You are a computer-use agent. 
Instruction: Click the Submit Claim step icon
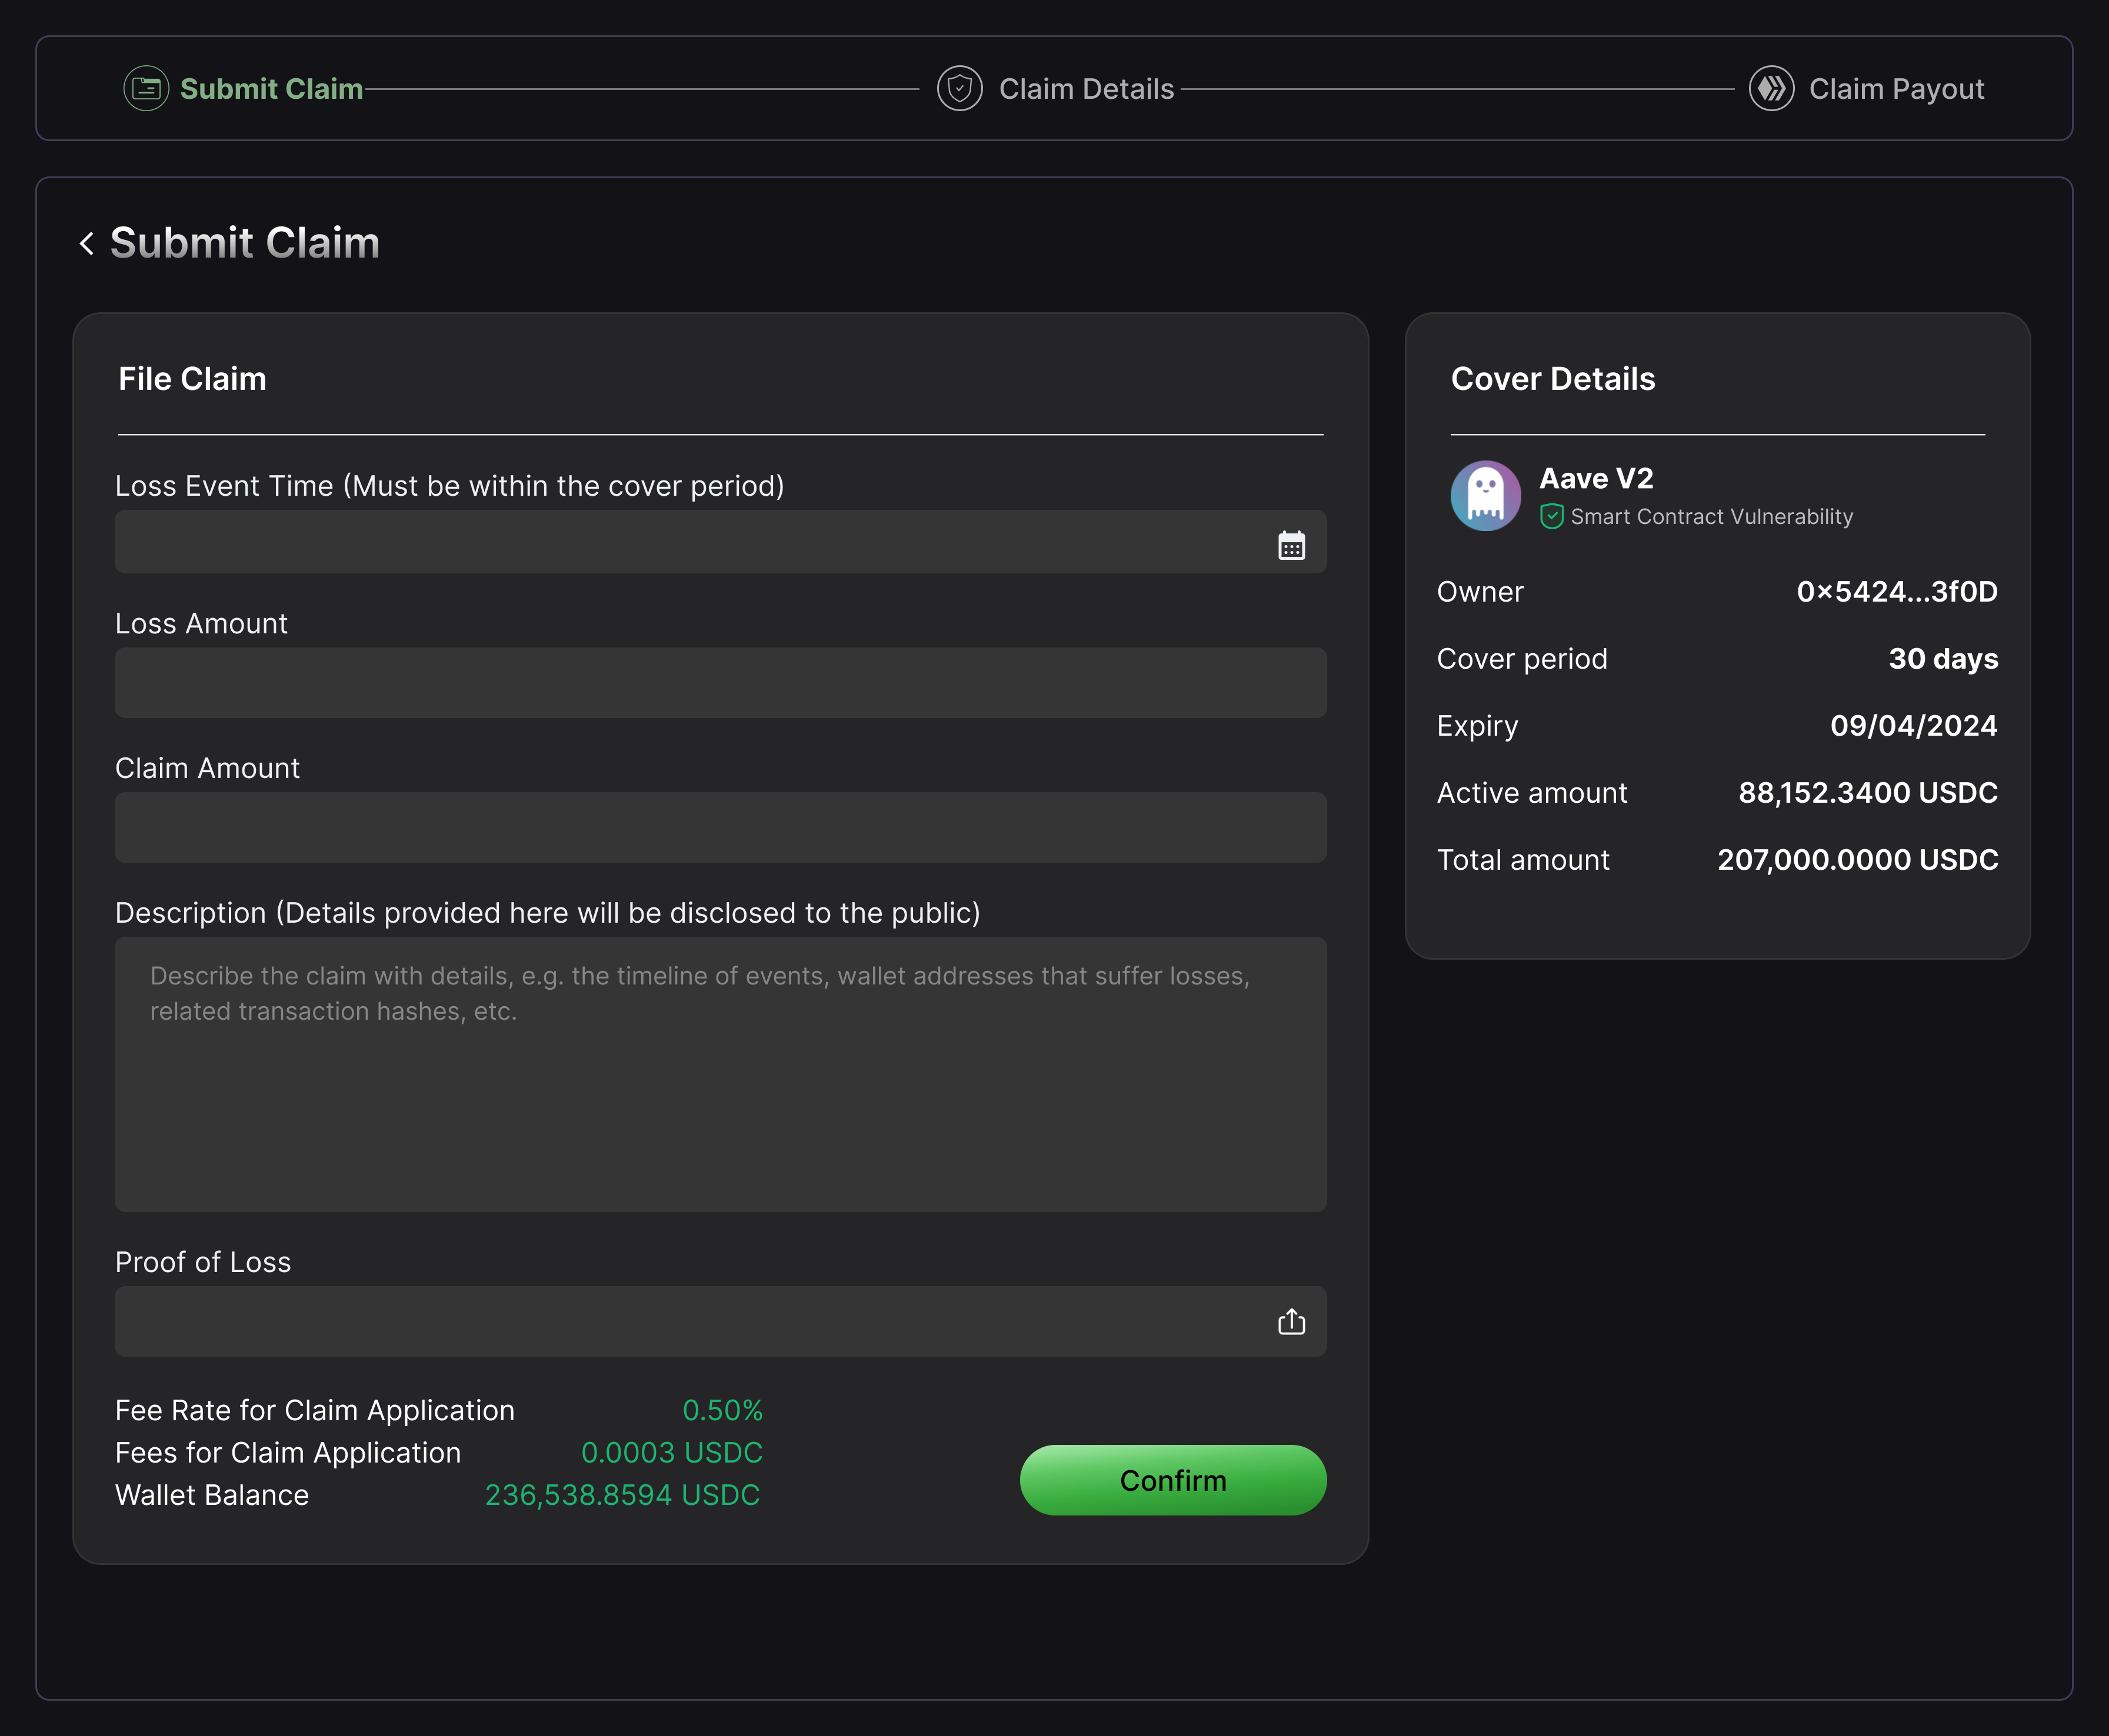pos(146,89)
